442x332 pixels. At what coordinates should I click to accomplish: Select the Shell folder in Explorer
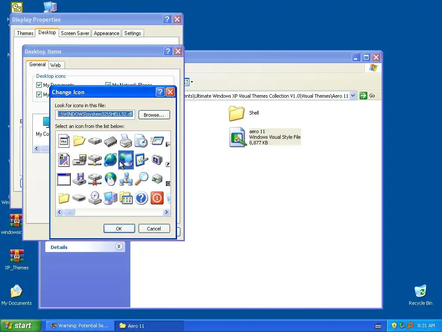click(x=244, y=113)
